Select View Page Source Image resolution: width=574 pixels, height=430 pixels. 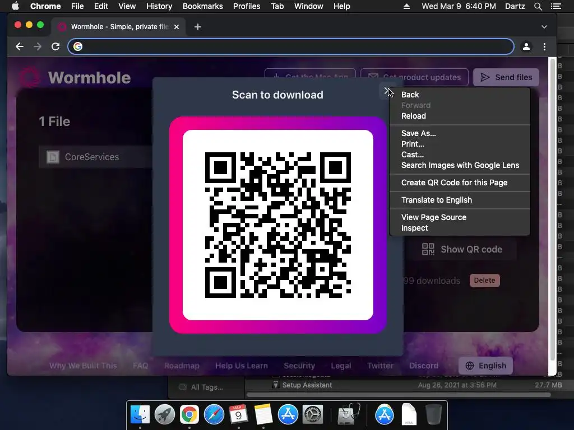433,217
